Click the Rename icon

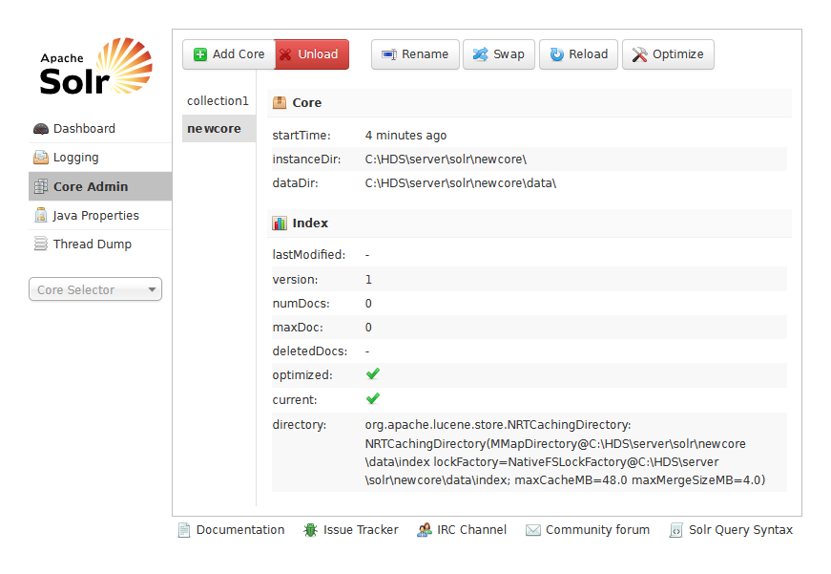[x=389, y=54]
